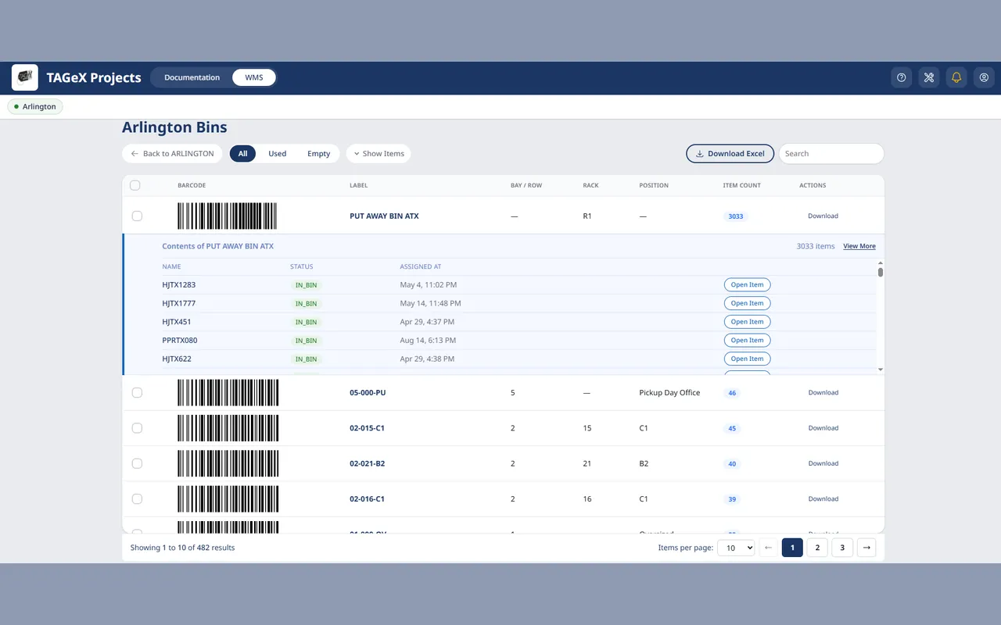This screenshot has height=625, width=1001.
Task: Click item count badge 46
Action: [732, 393]
